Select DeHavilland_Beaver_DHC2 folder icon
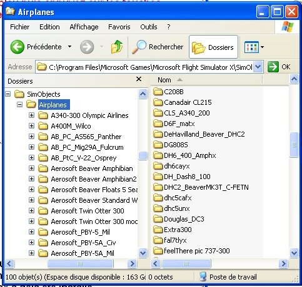 [x=158, y=134]
